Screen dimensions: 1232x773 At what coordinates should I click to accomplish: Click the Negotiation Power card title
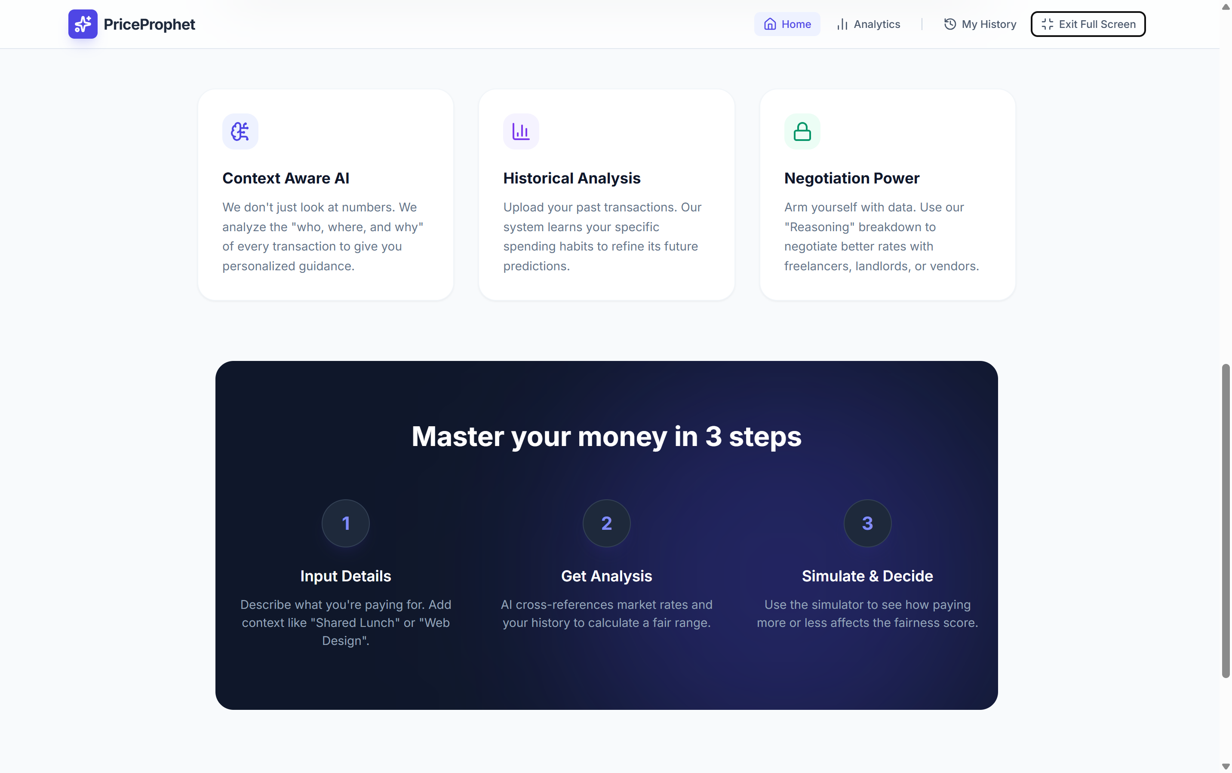pos(851,178)
